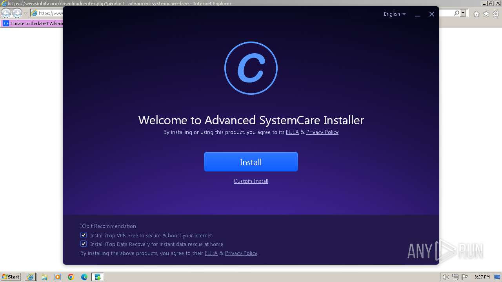Image resolution: width=502 pixels, height=282 pixels.
Task: Open the bottom Privacy Policy link for recommended products
Action: pyautogui.click(x=241, y=253)
